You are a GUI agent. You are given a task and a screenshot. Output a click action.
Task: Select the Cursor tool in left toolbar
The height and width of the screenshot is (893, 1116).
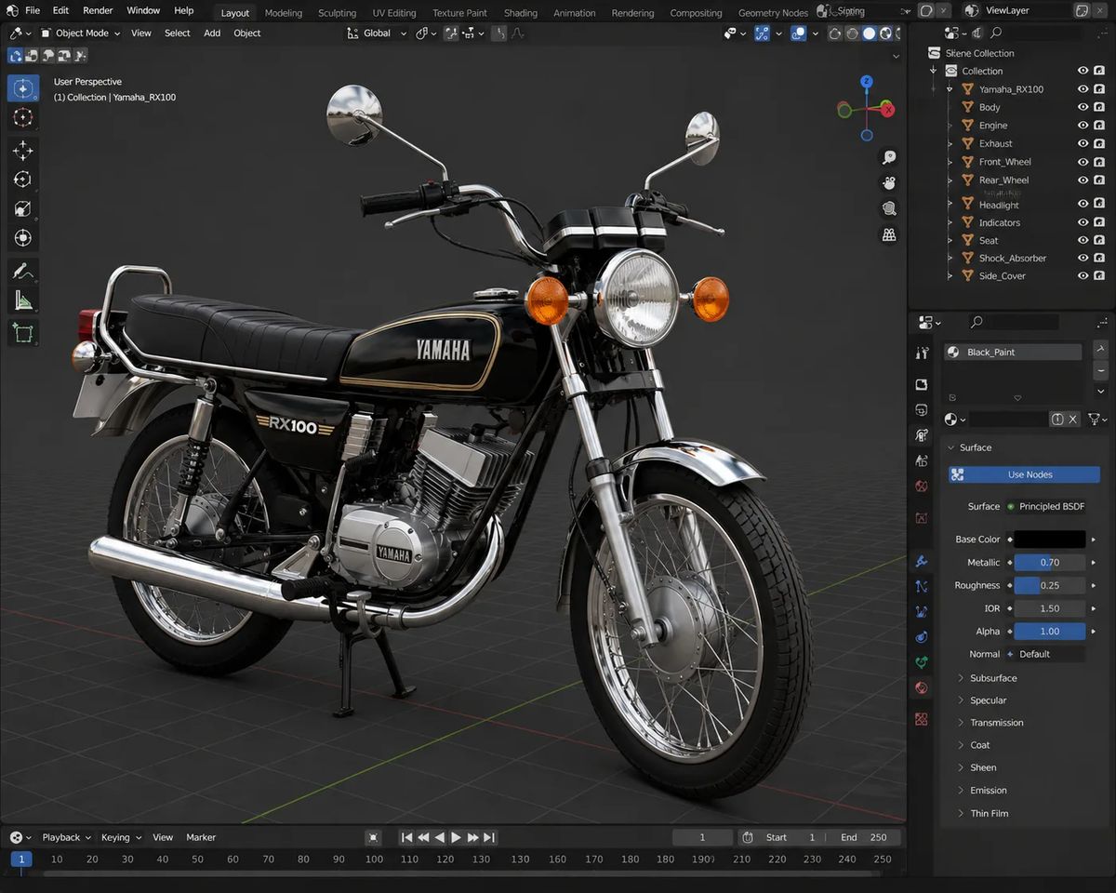(23, 117)
